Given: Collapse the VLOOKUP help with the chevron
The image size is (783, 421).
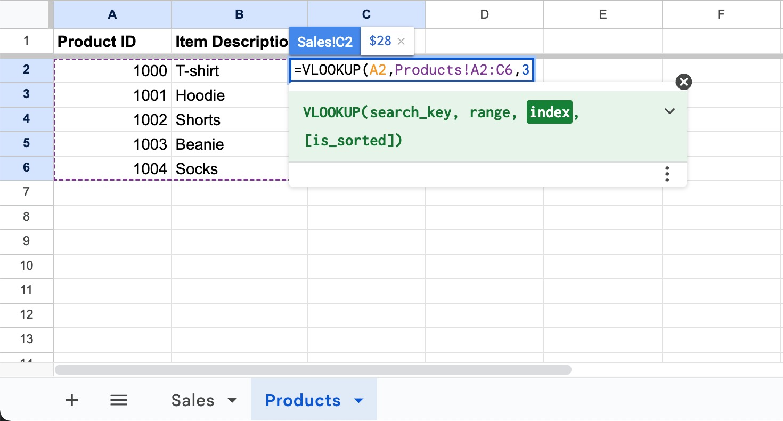Looking at the screenshot, I should tap(670, 111).
